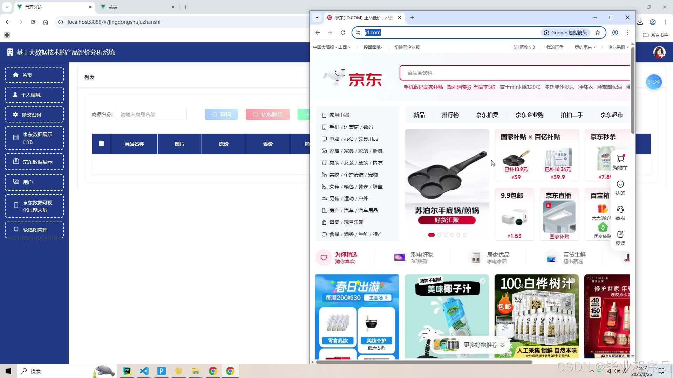Open 修改密码 sidebar item
The image size is (673, 378).
[x=34, y=115]
